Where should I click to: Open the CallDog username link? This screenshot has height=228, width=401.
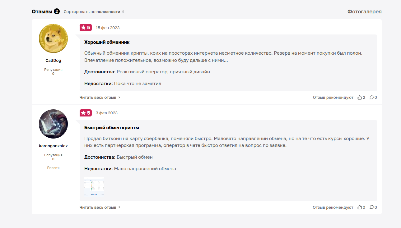tap(53, 61)
